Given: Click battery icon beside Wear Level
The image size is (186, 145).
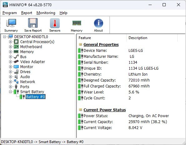Looking at the screenshot, I should 81,92.
